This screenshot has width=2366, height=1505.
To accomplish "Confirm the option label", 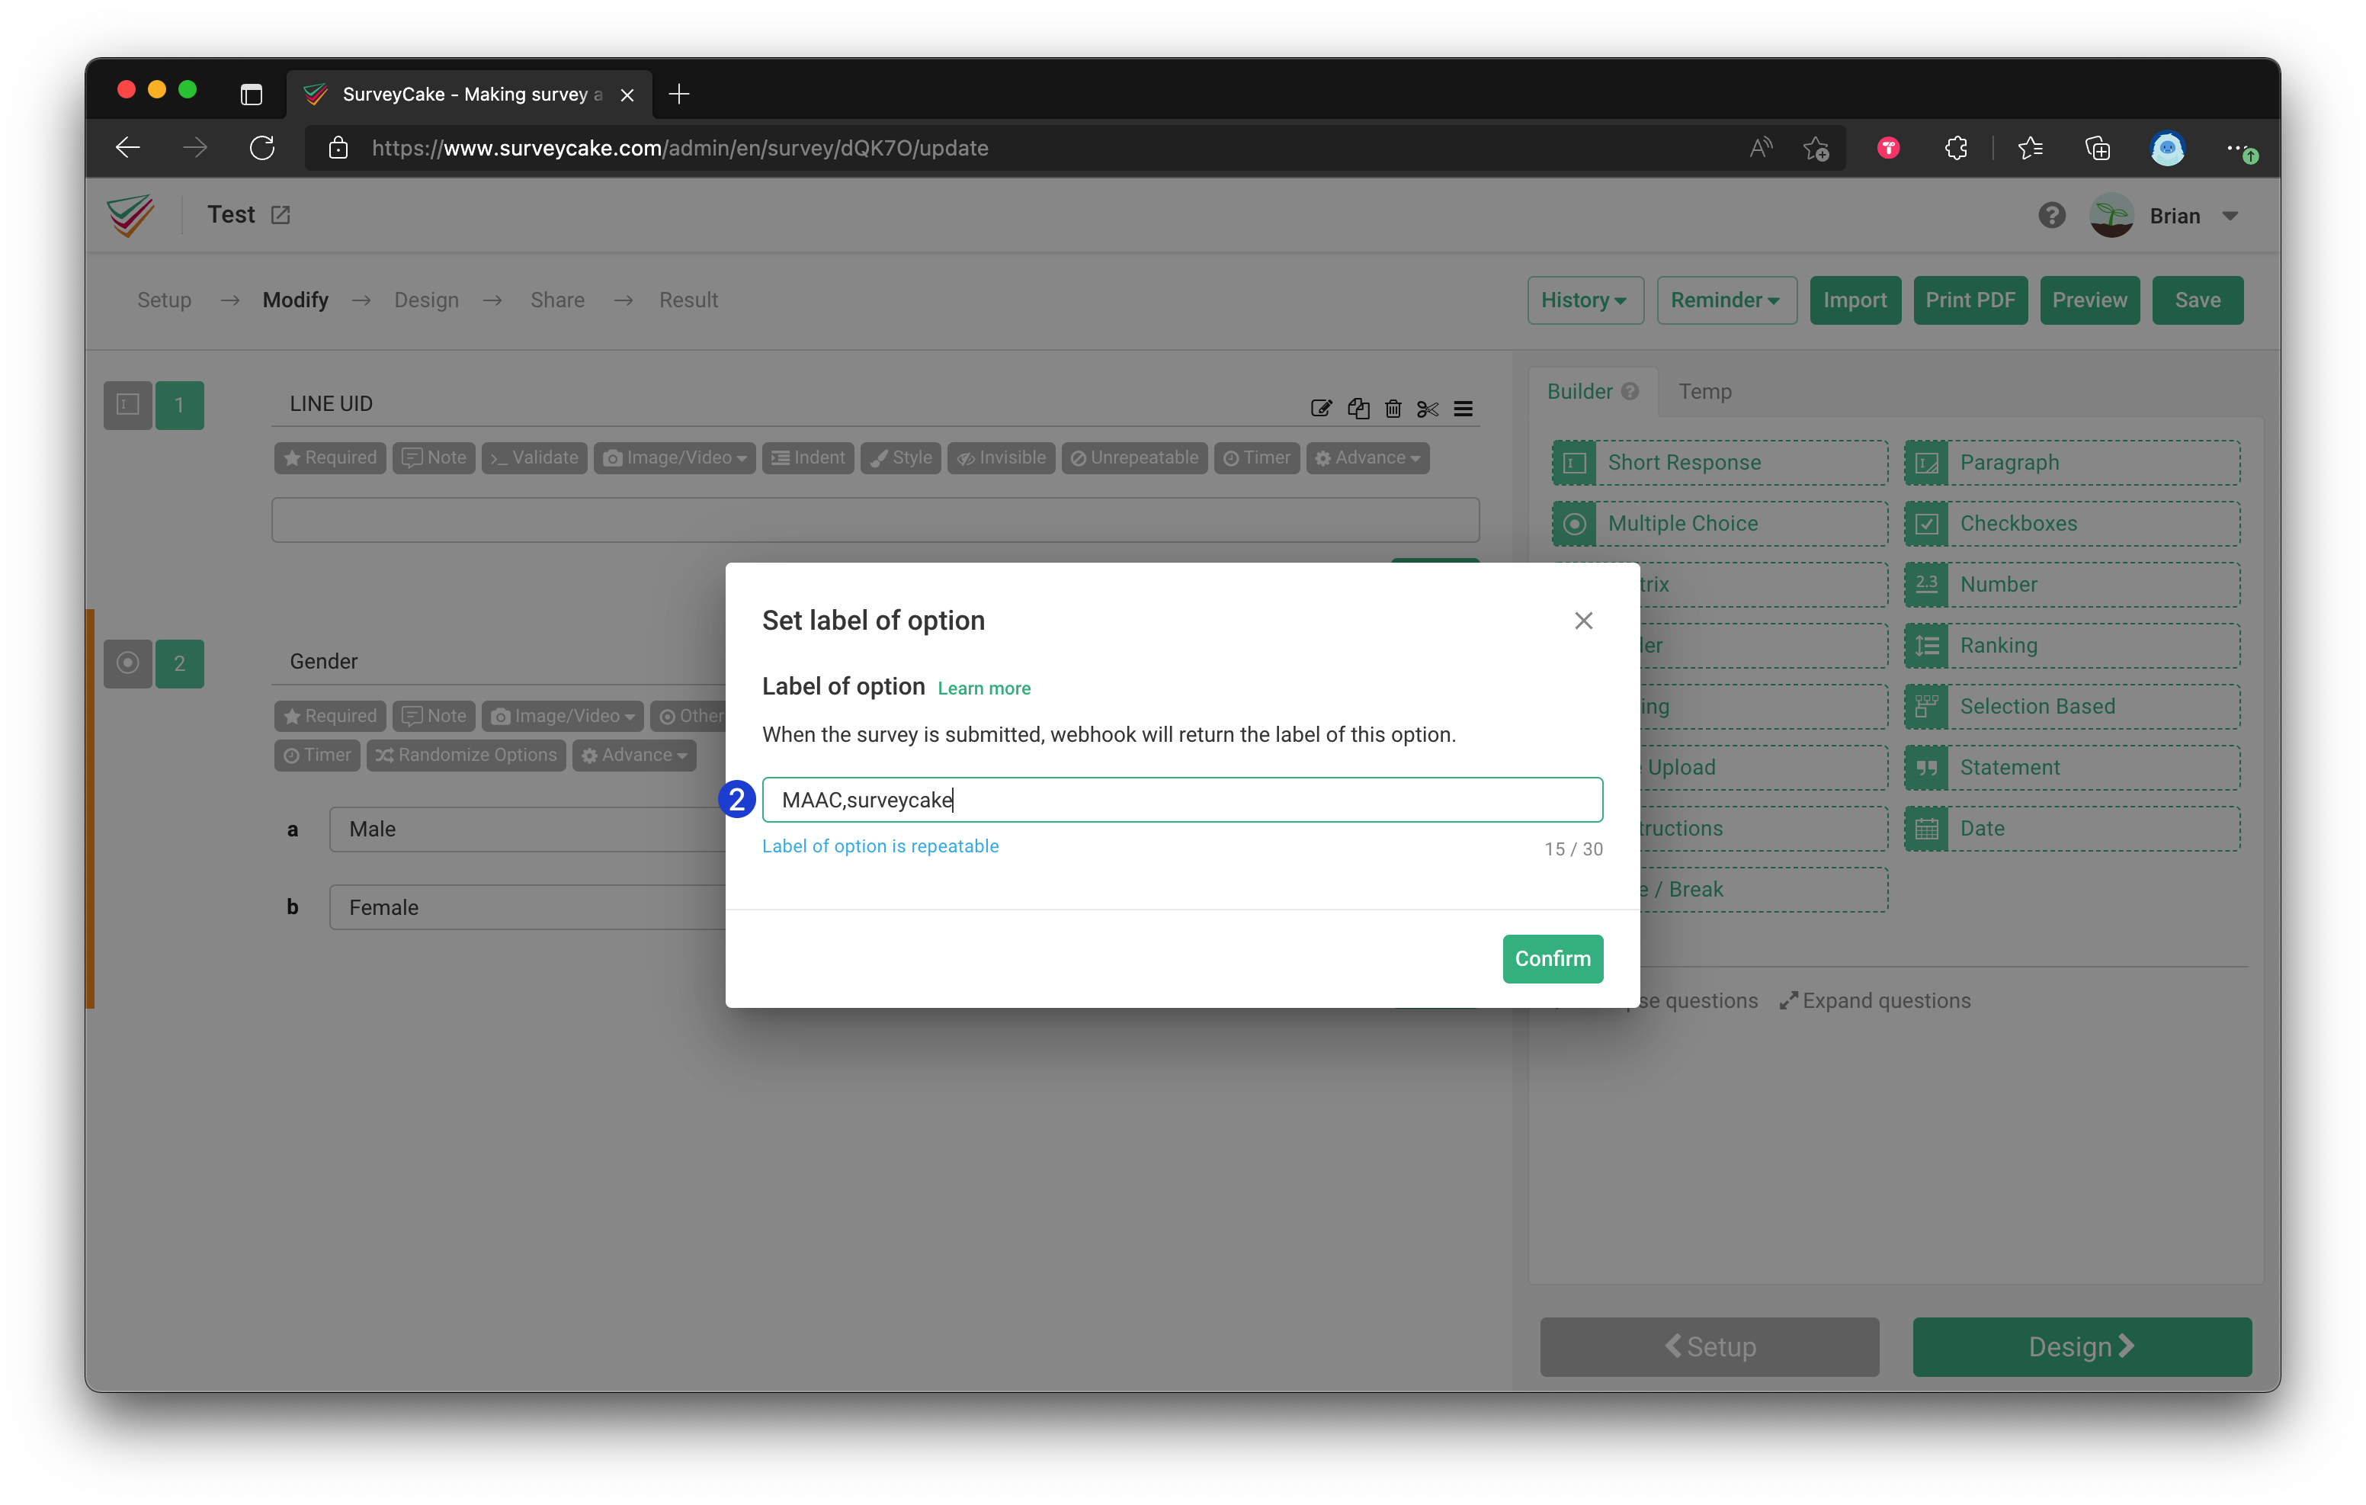I will click(1553, 958).
